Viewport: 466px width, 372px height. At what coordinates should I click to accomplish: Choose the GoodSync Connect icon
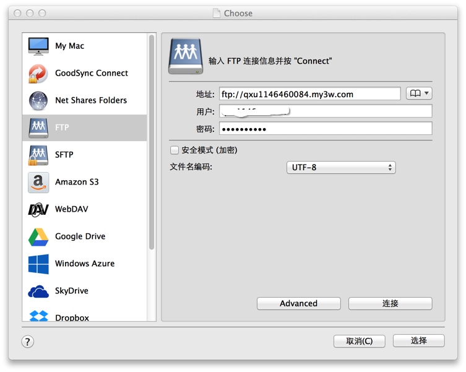click(x=38, y=73)
